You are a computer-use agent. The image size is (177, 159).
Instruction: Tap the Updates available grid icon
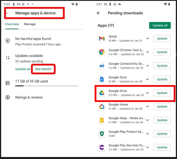point(7,57)
